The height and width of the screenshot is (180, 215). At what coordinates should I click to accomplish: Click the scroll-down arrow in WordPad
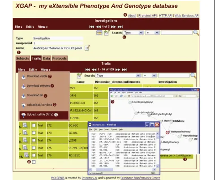[x=157, y=166]
